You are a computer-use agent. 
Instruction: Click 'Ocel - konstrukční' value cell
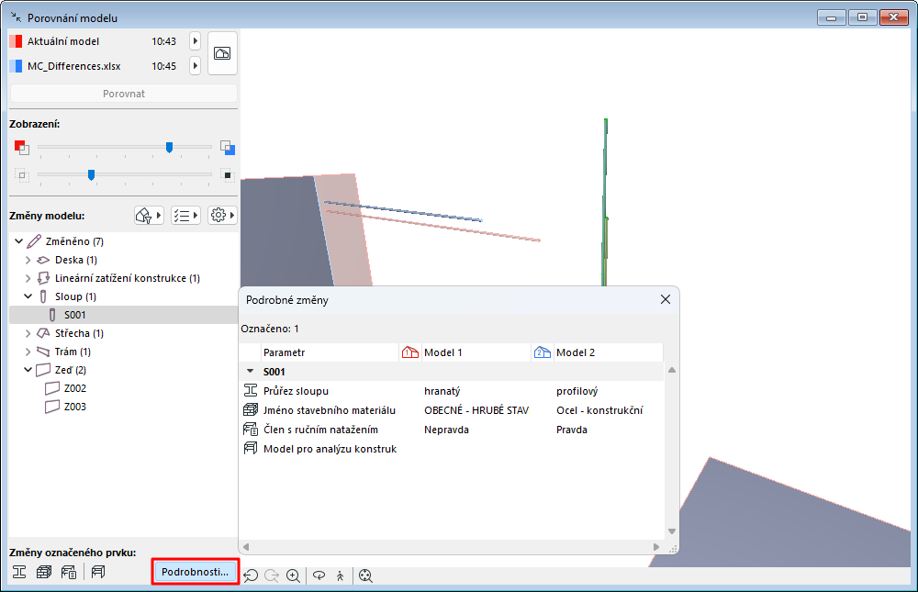pyautogui.click(x=599, y=410)
